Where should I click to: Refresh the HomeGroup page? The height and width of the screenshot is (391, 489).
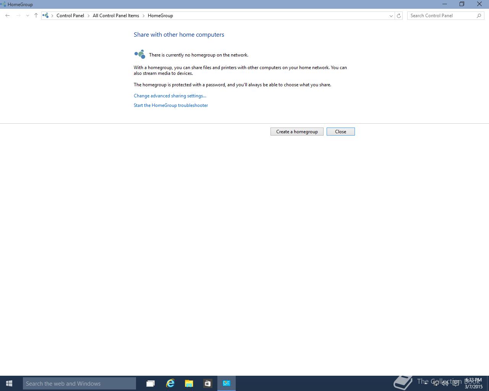click(x=399, y=16)
